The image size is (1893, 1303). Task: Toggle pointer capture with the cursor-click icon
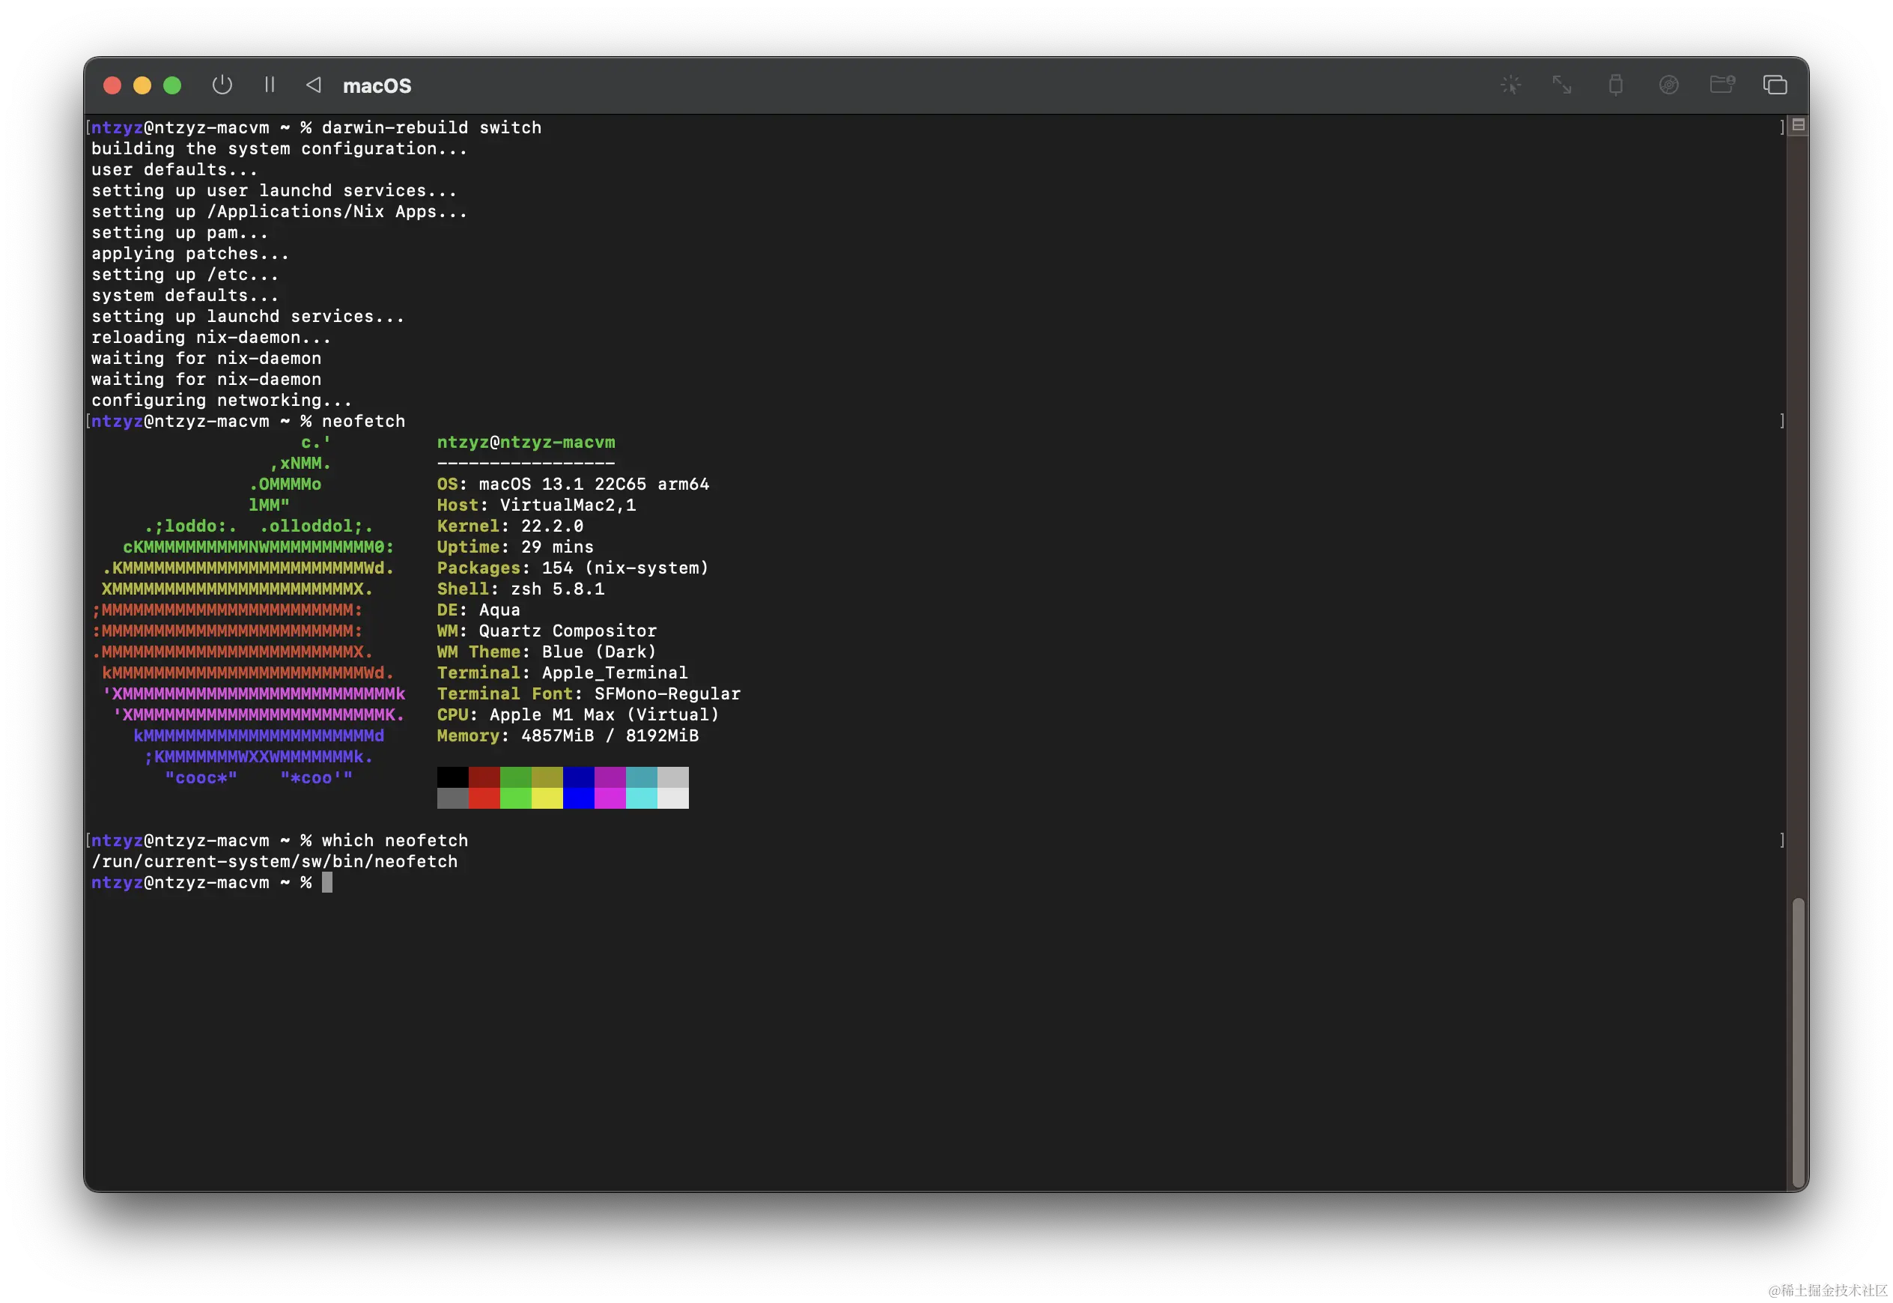[1511, 84]
